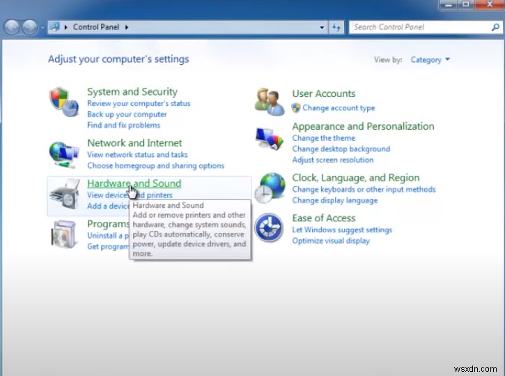Click the User Accounts people icon
Image resolution: width=505 pixels, height=376 pixels.
(269, 101)
